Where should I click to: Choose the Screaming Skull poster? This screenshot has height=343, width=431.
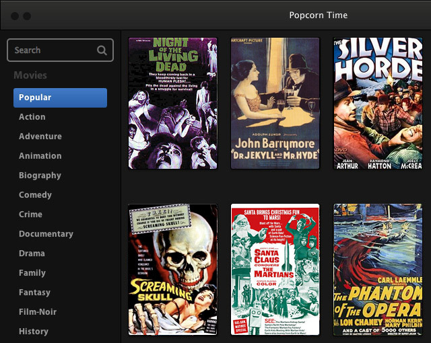click(x=173, y=270)
